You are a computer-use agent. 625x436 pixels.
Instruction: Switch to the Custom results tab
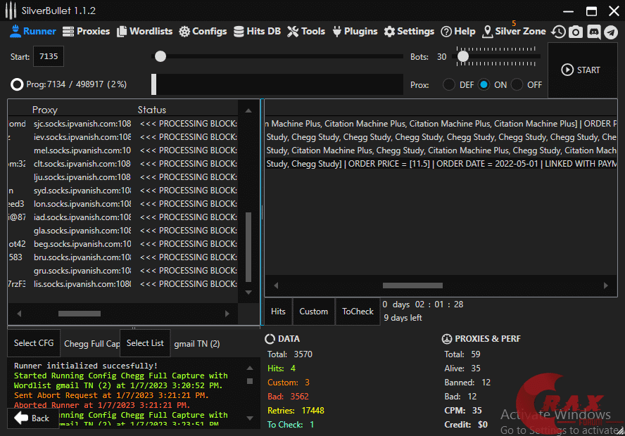coord(313,312)
